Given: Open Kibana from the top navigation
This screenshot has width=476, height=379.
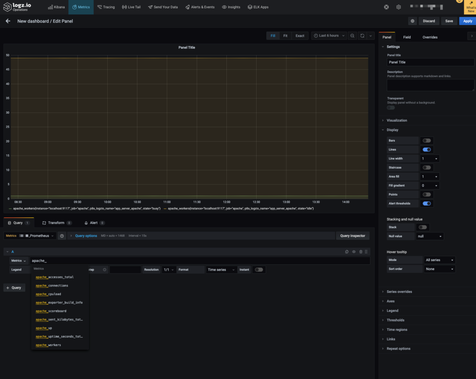Looking at the screenshot, I should click(56, 7).
